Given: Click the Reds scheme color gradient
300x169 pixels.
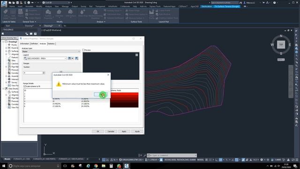Looking at the screenshot, I should [124, 100].
